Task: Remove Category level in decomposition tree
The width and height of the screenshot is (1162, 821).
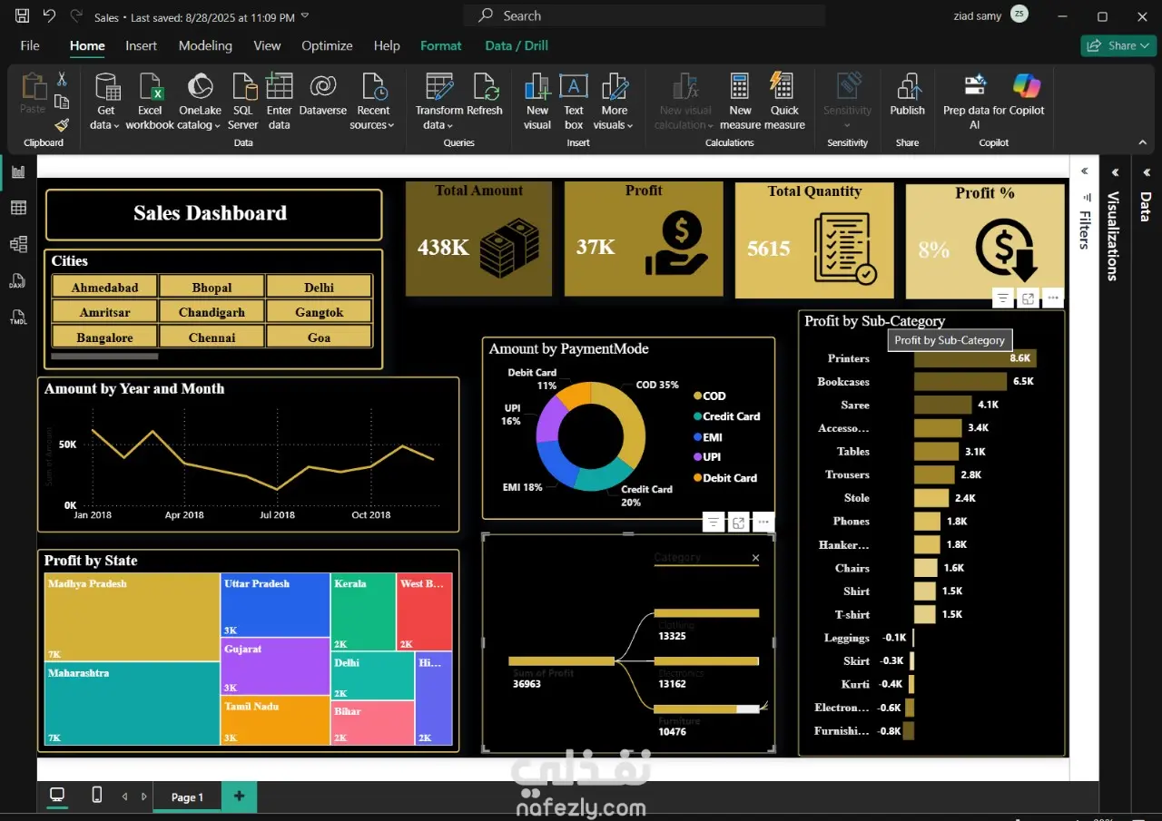Action: [x=755, y=558]
